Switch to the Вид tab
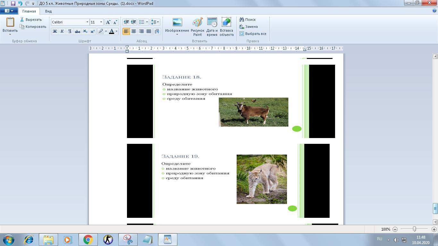Viewport: 438px width, 246px height. point(48,11)
